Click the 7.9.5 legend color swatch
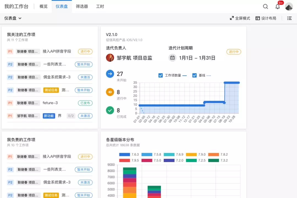Image resolution: width=297 pixels, height=198 pixels. pyautogui.click(x=125, y=160)
